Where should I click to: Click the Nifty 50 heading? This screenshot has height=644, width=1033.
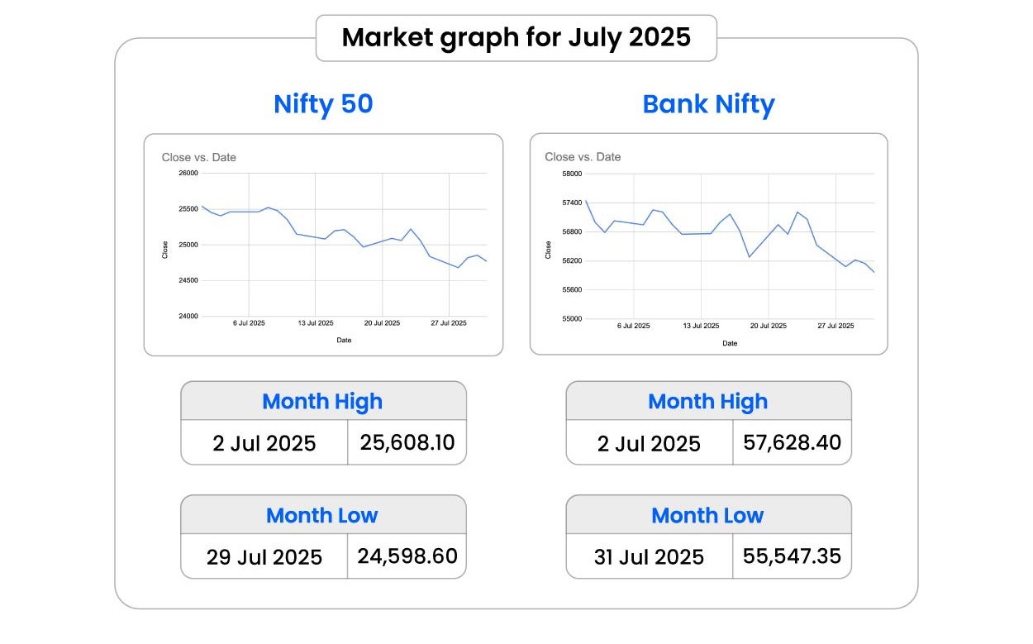323,104
